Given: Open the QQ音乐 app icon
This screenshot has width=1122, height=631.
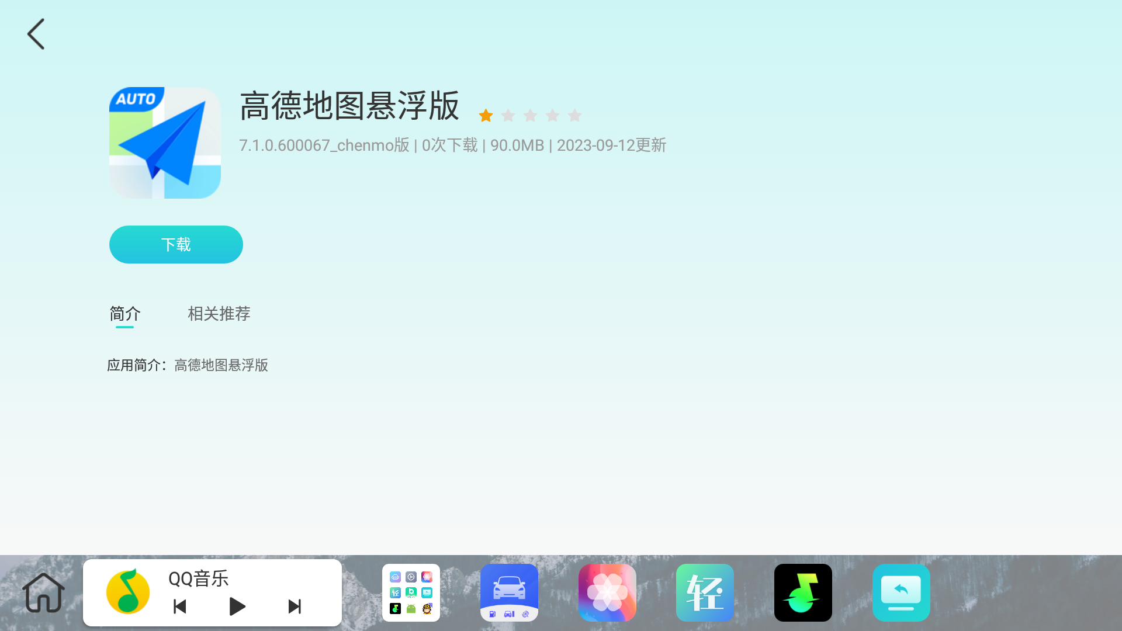Looking at the screenshot, I should 128,592.
